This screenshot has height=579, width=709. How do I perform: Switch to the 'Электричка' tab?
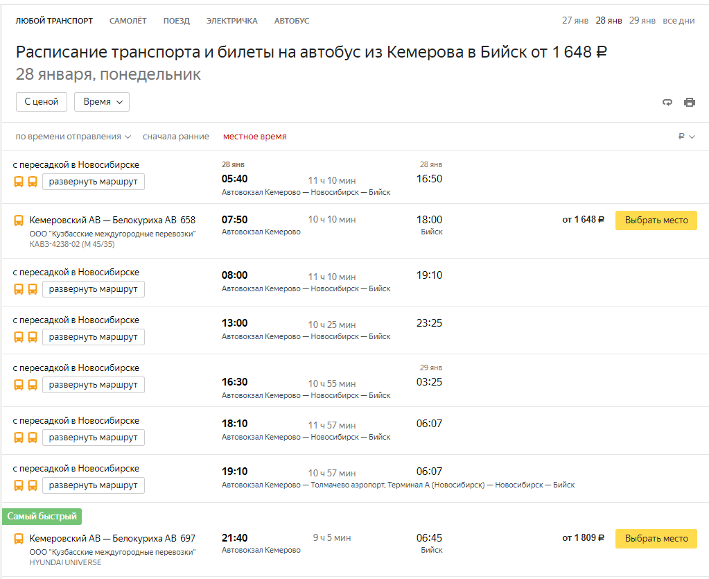point(231,21)
